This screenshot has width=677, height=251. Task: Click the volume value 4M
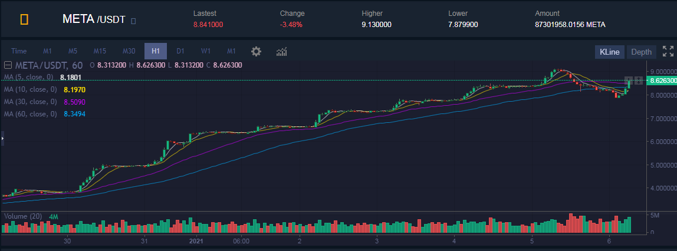tap(54, 216)
